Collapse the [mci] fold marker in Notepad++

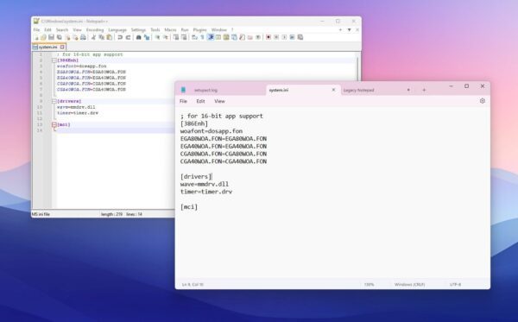click(54, 125)
